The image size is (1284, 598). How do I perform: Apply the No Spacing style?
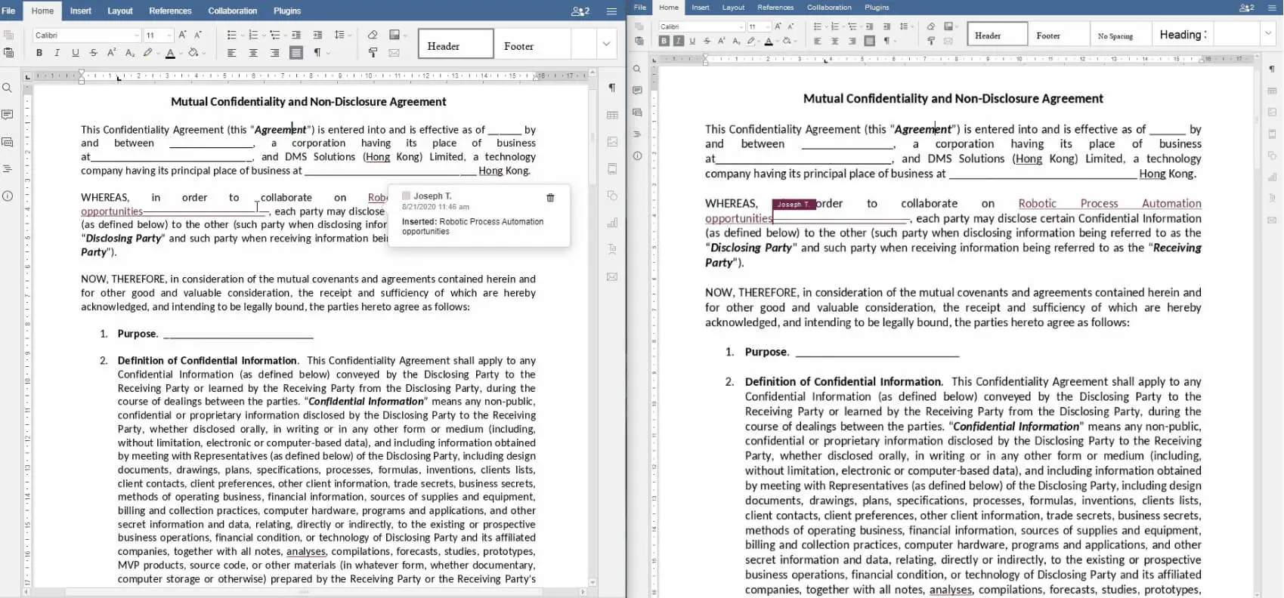point(1115,35)
